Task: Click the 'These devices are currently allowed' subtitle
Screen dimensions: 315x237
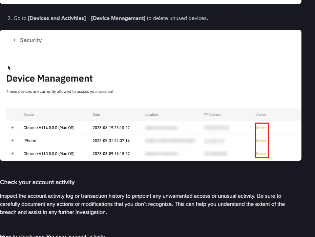Action: [60, 92]
